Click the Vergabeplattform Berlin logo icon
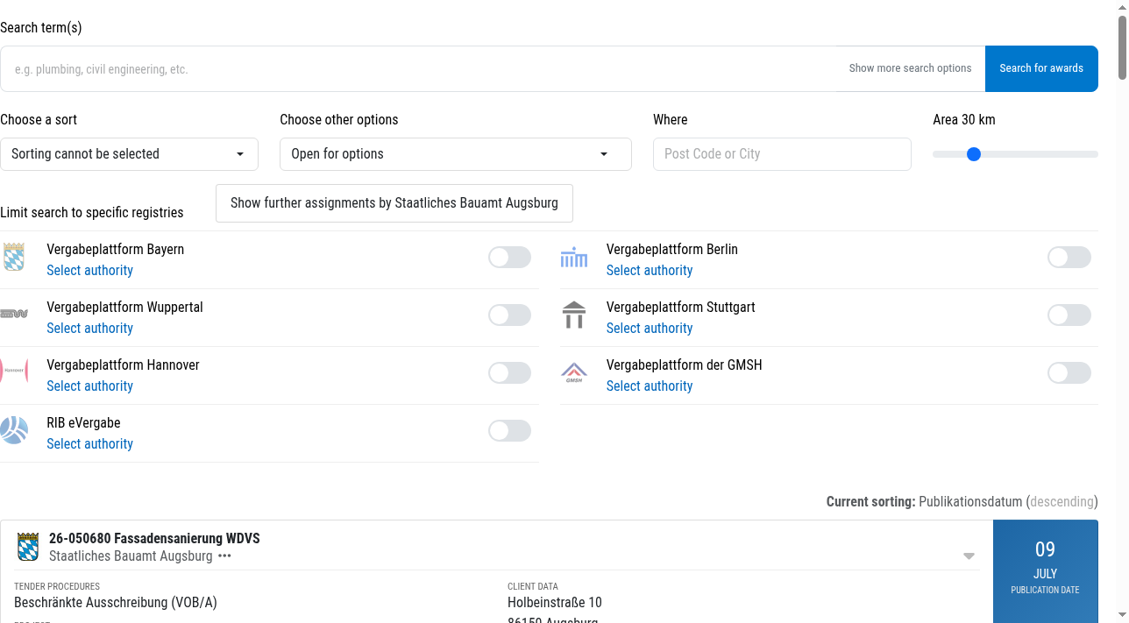The image size is (1129, 623). coord(574,258)
